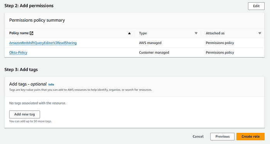Select the Customer managed type cell

(x=154, y=53)
